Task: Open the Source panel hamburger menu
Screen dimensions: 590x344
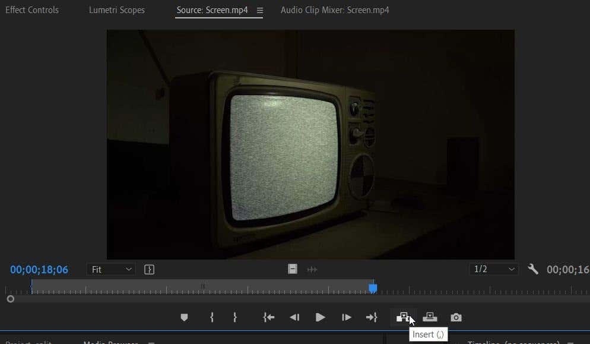Action: pos(259,11)
